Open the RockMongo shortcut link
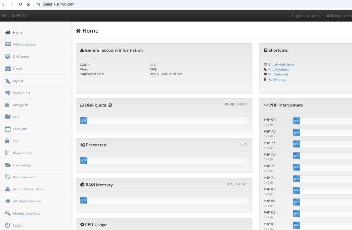 click(277, 80)
